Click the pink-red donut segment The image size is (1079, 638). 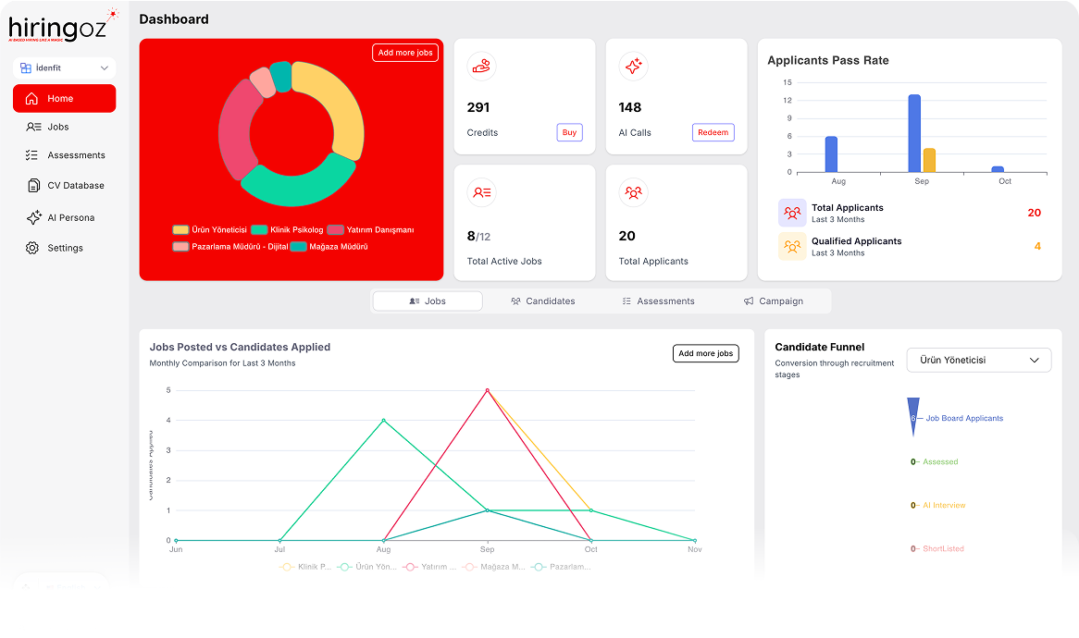236,130
